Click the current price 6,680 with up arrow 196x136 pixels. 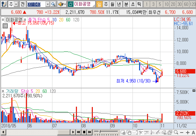tap(19, 12)
